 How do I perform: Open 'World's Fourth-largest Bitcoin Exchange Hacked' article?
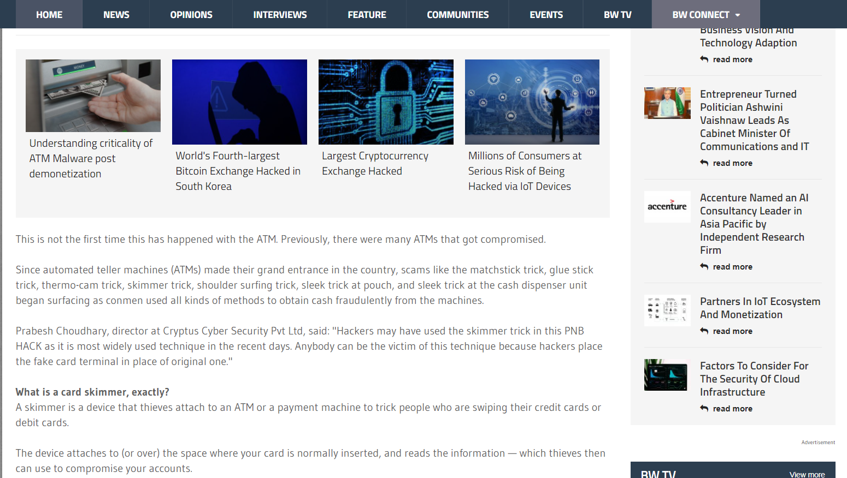tap(238, 171)
